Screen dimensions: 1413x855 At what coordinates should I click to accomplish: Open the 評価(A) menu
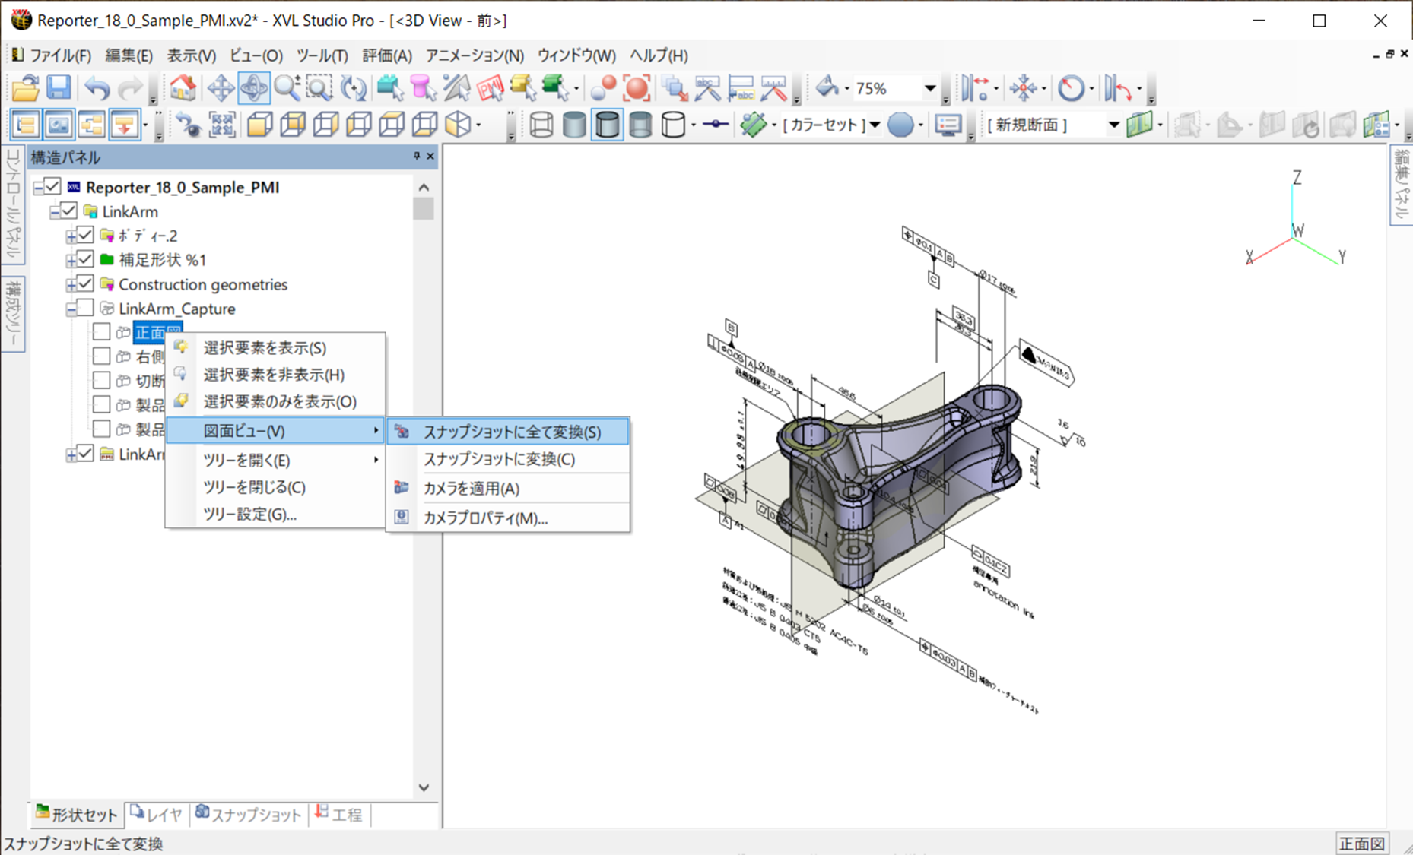pyautogui.click(x=387, y=55)
